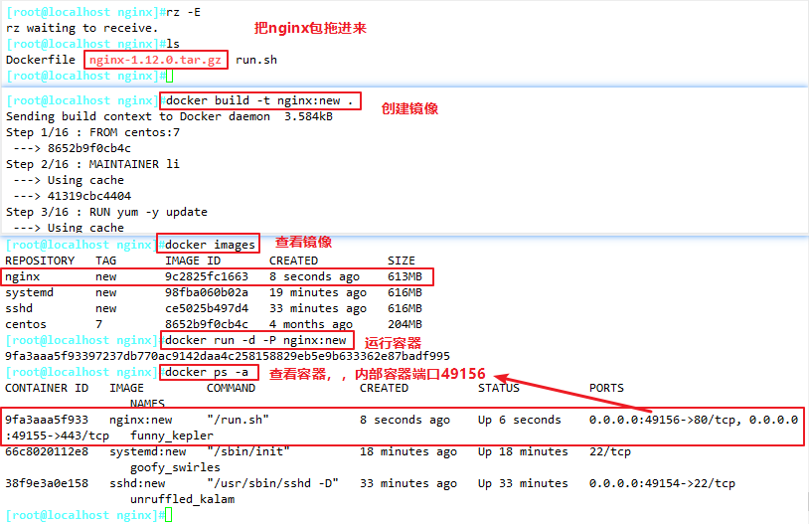Click the 'rz -E' command
The image size is (809, 524).
point(183,12)
